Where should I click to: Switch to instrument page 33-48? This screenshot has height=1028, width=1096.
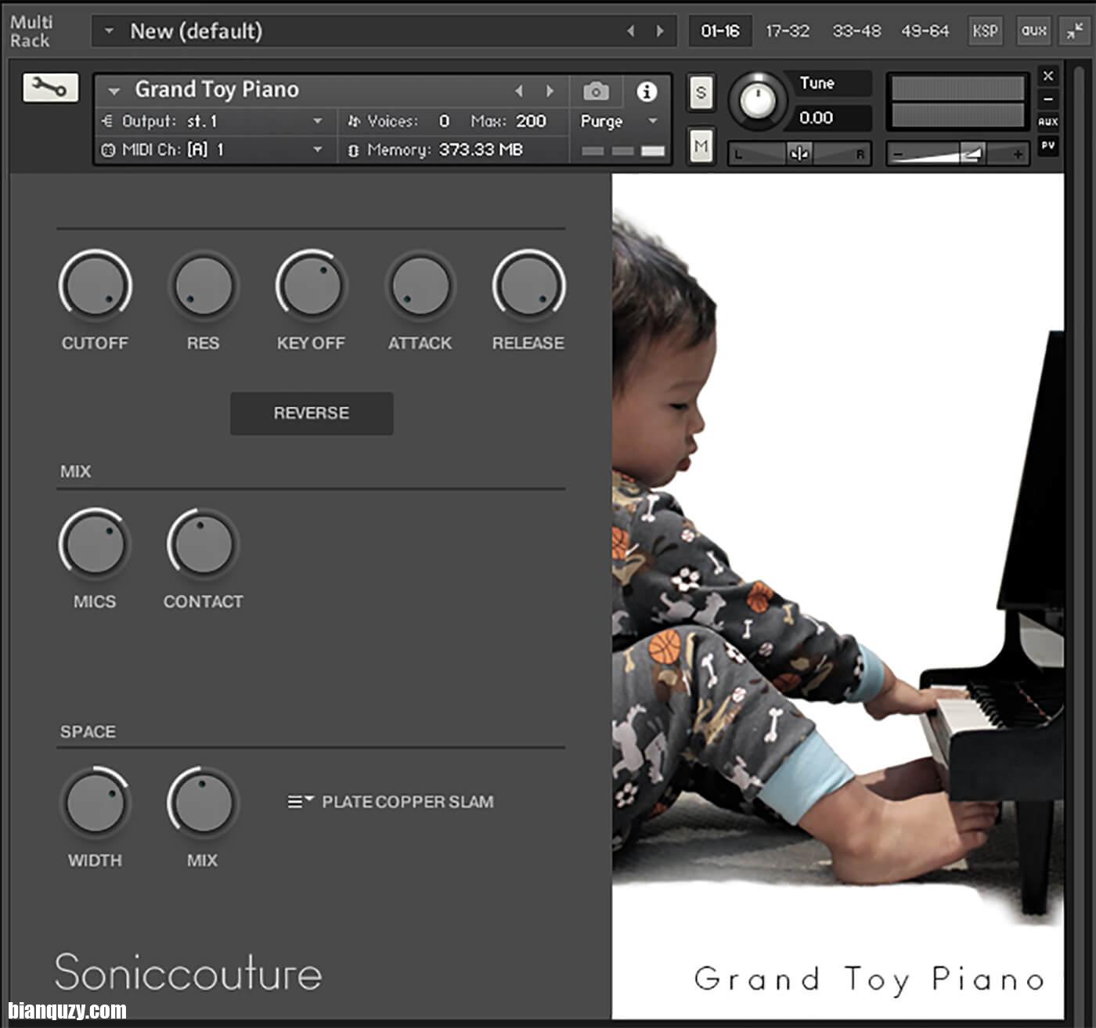pyautogui.click(x=856, y=31)
